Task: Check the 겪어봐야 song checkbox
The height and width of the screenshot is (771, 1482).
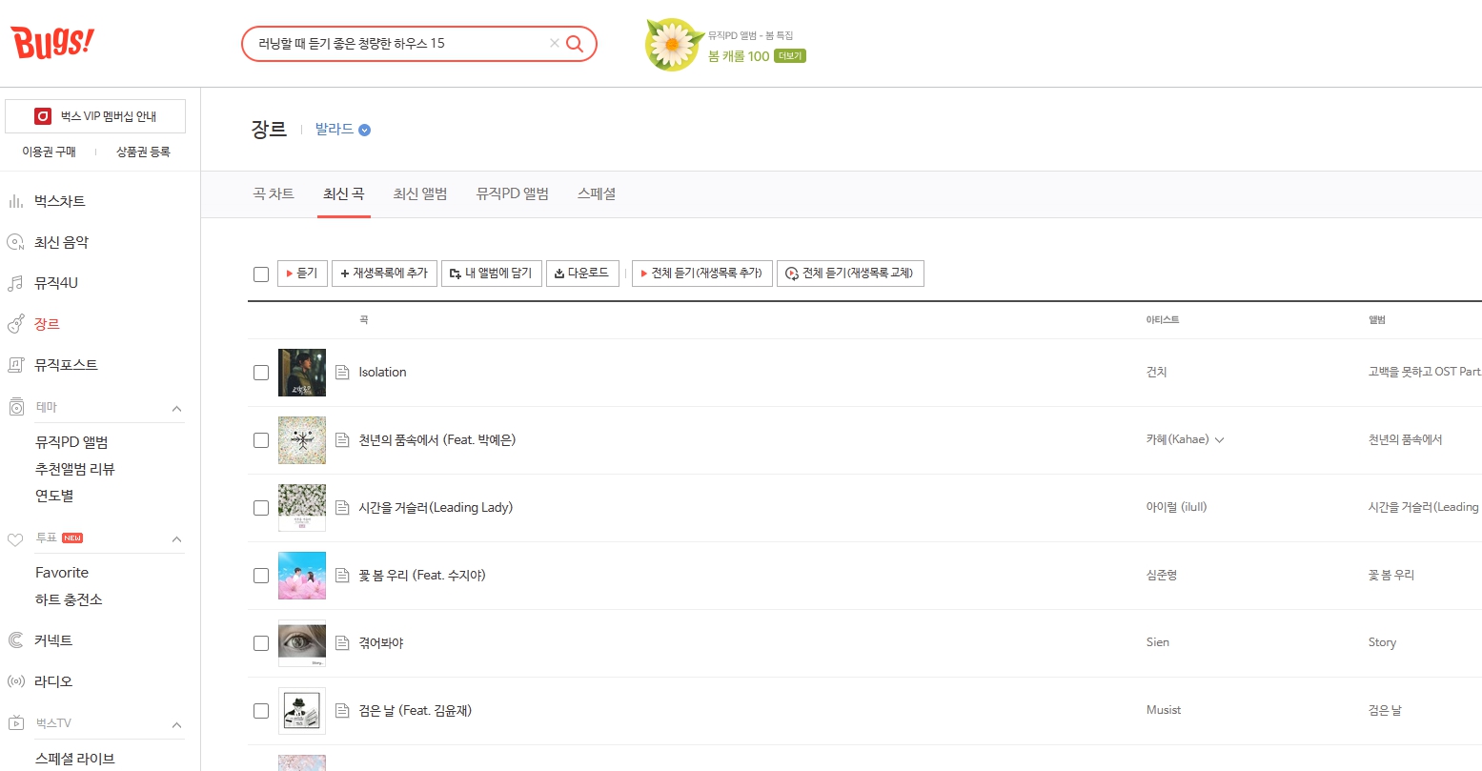Action: pyautogui.click(x=261, y=643)
